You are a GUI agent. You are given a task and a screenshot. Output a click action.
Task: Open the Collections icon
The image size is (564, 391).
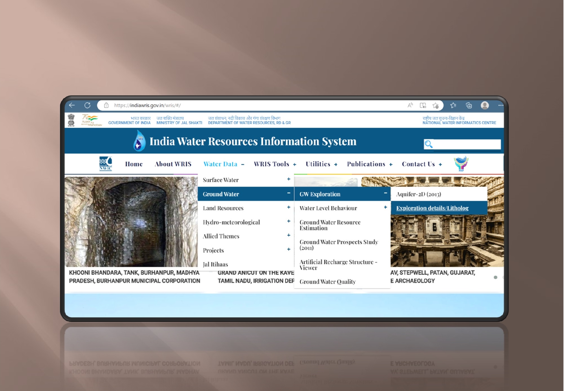(469, 105)
